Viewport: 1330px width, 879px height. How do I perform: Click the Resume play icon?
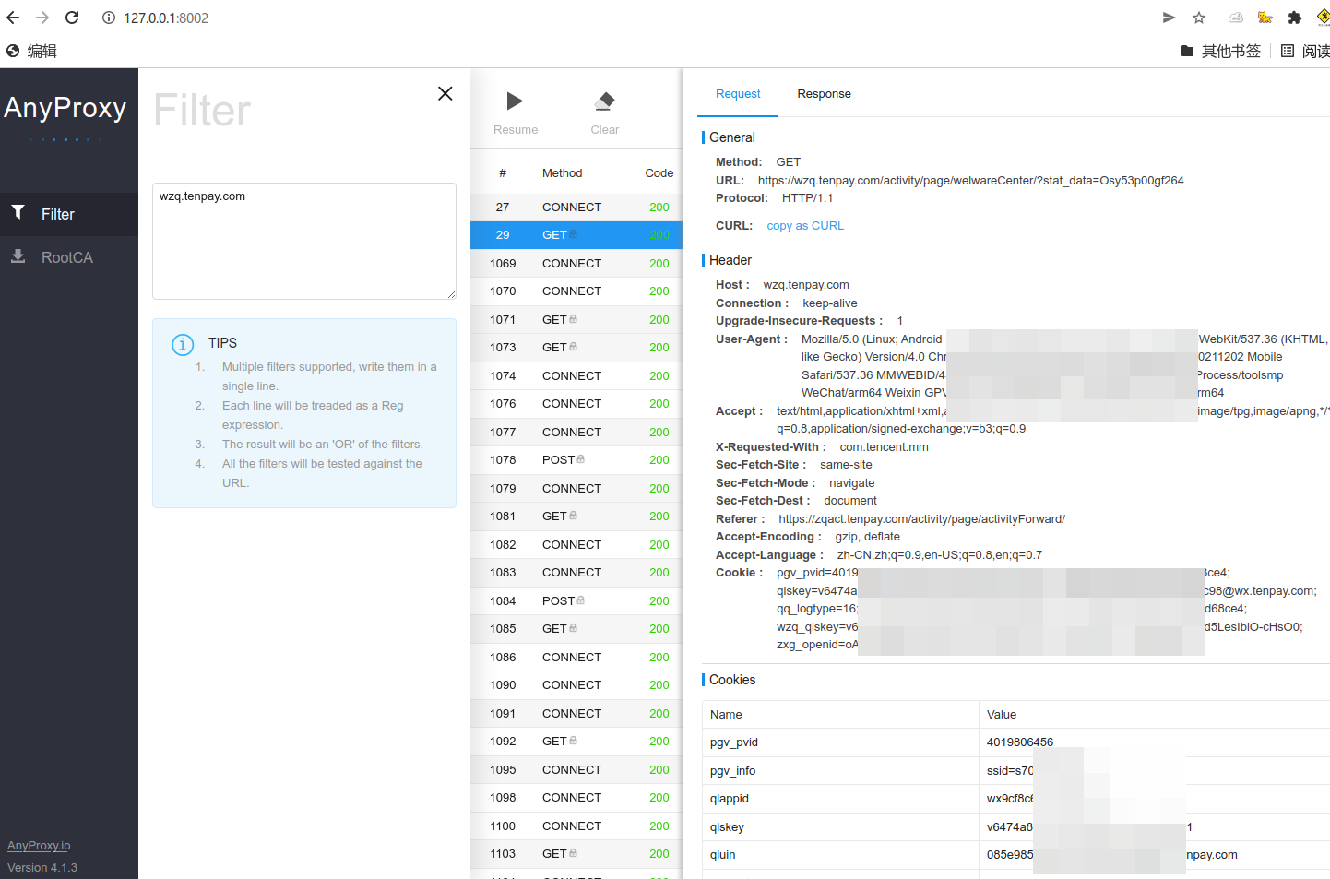pyautogui.click(x=515, y=101)
